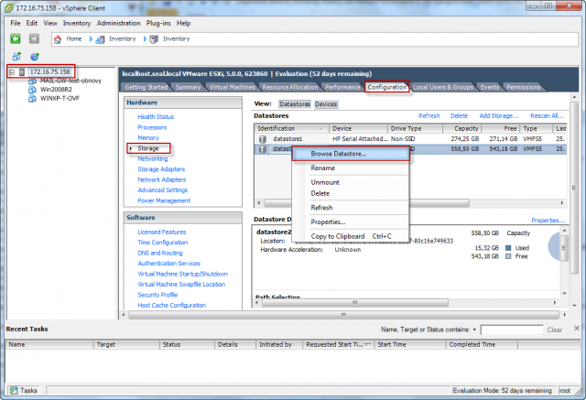Switch to Local Users & Groups tab
The width and height of the screenshot is (586, 400).
443,87
